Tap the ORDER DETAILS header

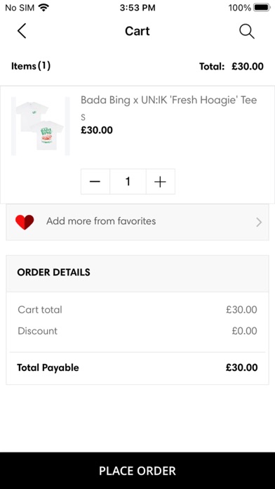click(x=53, y=273)
